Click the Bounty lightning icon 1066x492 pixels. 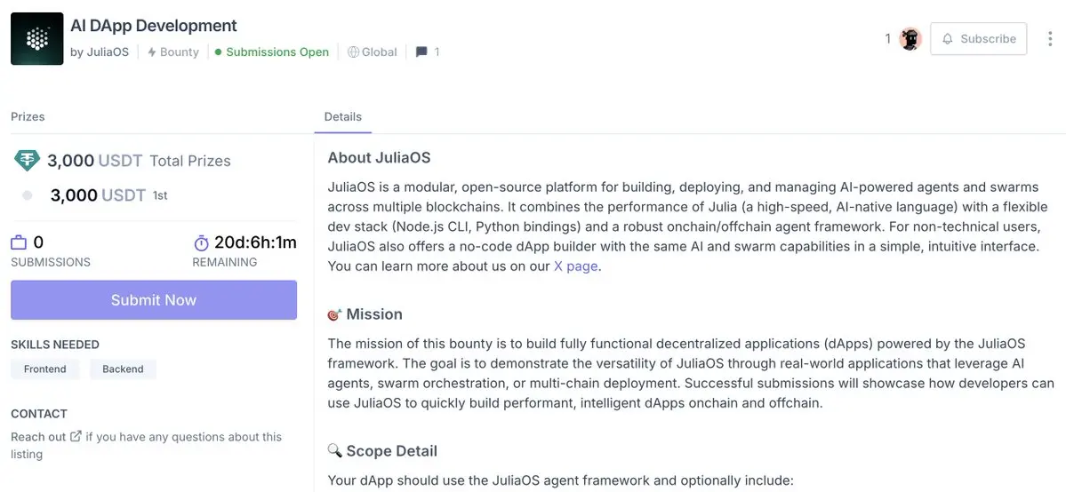[x=152, y=52]
